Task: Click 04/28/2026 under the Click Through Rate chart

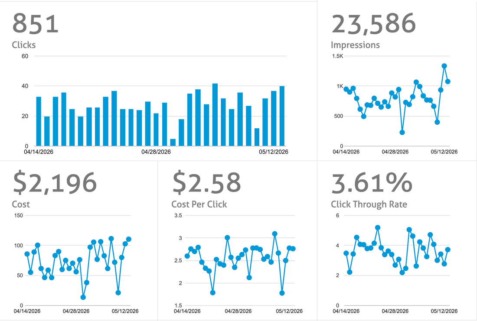Action: pyautogui.click(x=395, y=311)
